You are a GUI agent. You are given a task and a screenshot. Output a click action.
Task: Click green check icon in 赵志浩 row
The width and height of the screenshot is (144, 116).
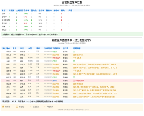coord(74,77)
